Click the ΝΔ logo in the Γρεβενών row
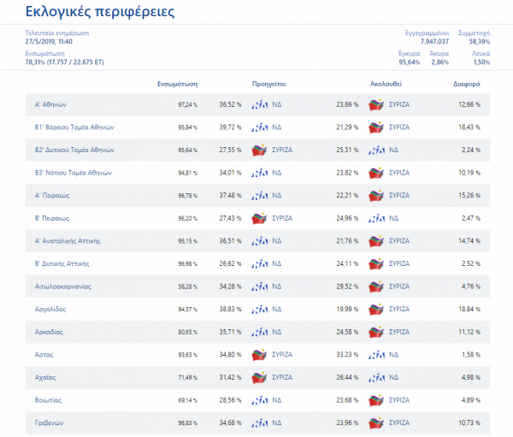 tap(259, 422)
